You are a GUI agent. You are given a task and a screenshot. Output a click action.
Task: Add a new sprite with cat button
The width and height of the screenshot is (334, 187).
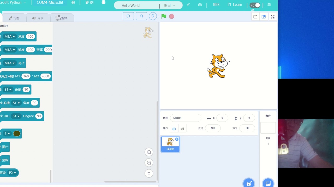tap(249, 183)
